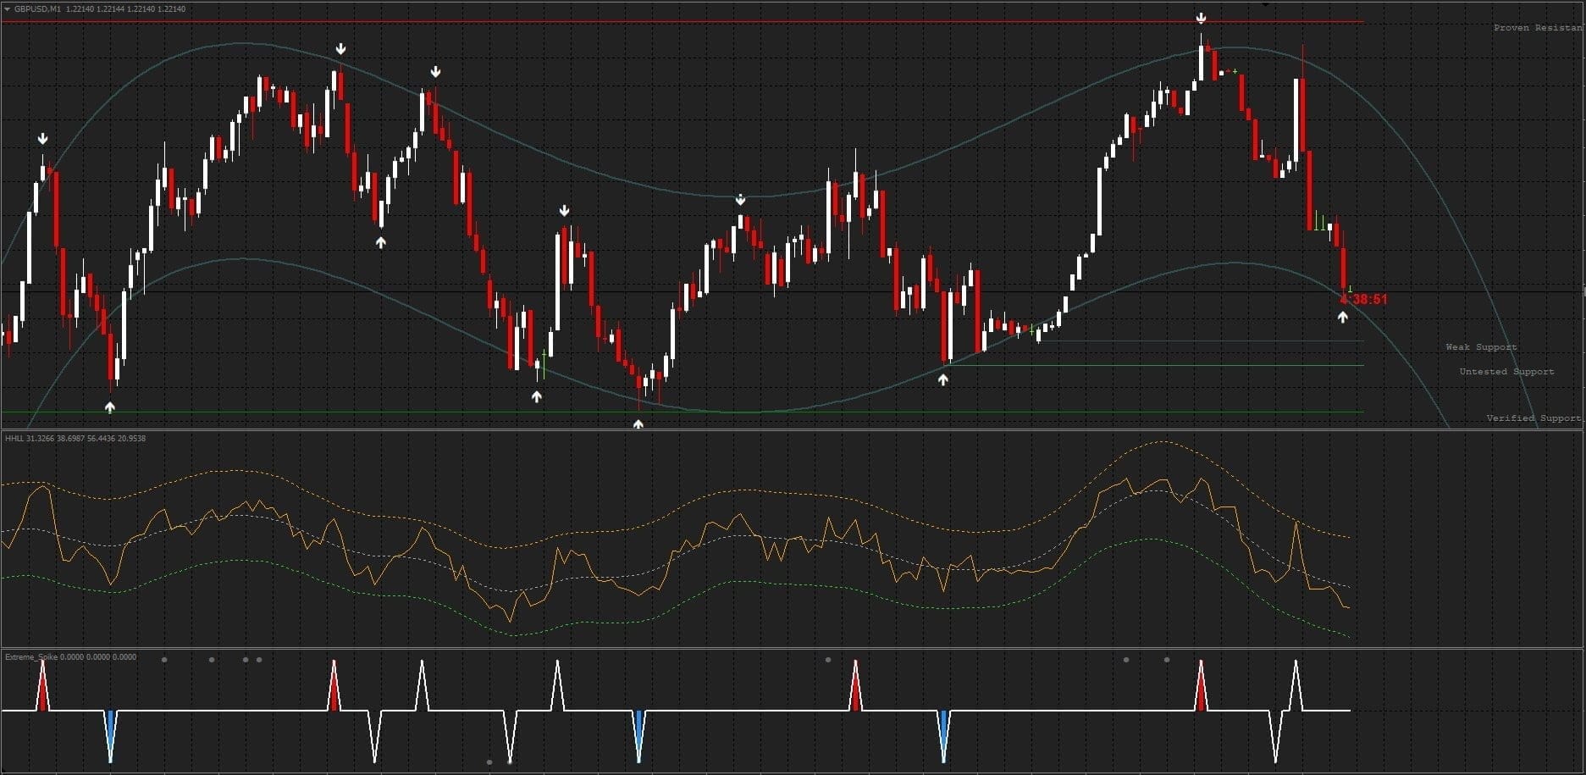1586x775 pixels.
Task: Select the leftmost down arrow sell marker
Action: click(42, 136)
